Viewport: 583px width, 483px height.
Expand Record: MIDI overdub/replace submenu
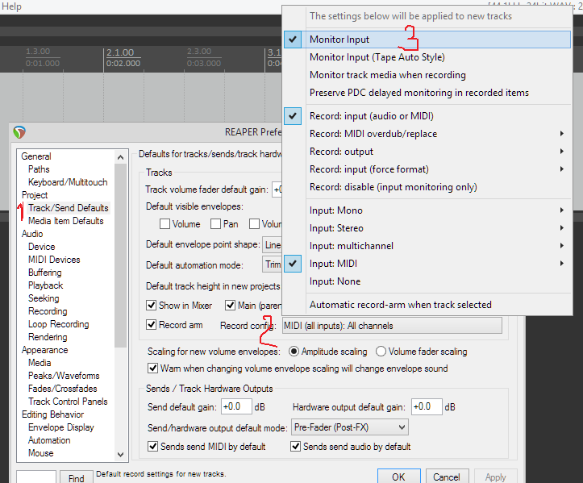[x=427, y=134]
